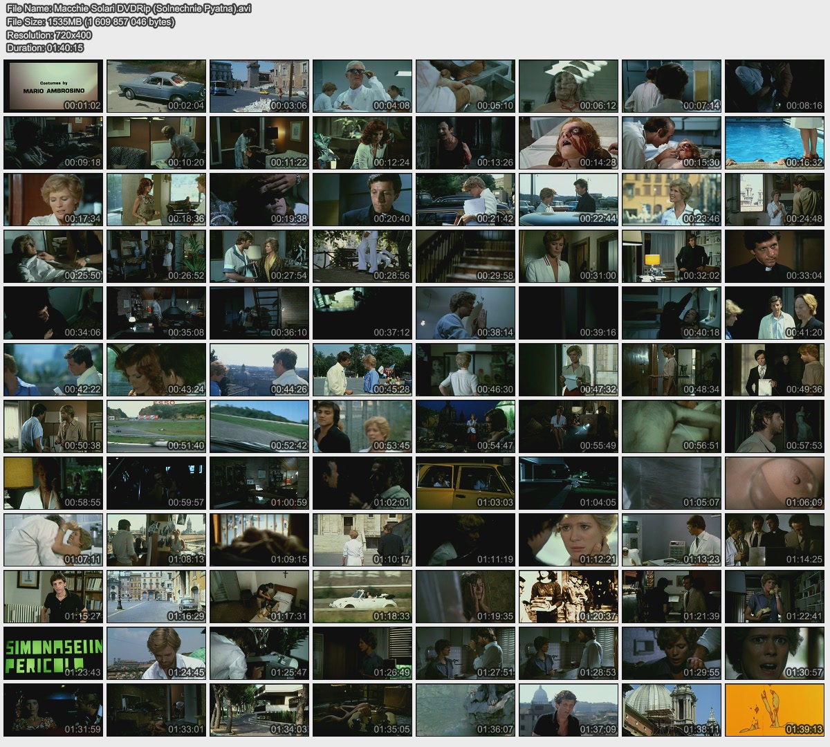This screenshot has height=747, width=830.
Task: Click the yellow taxi thumbnail at 01:03:03
Action: coord(465,482)
